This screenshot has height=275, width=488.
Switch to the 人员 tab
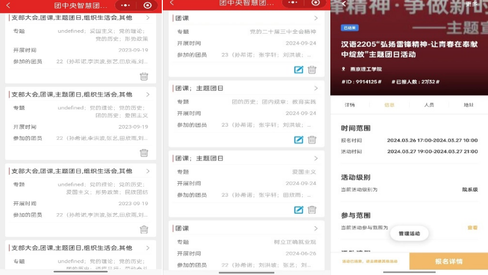pos(429,105)
